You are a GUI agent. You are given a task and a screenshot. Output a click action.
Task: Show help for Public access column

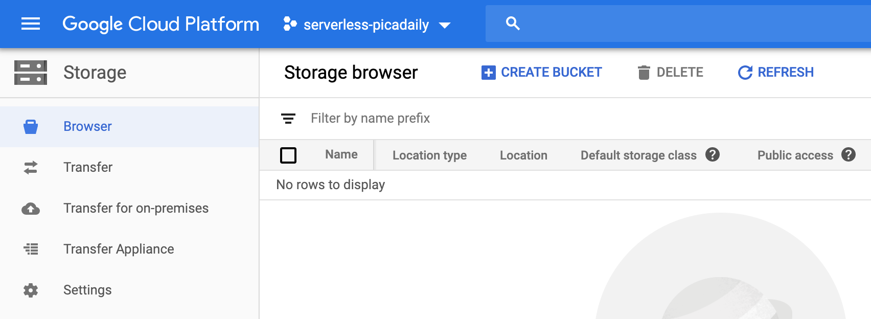coord(849,154)
